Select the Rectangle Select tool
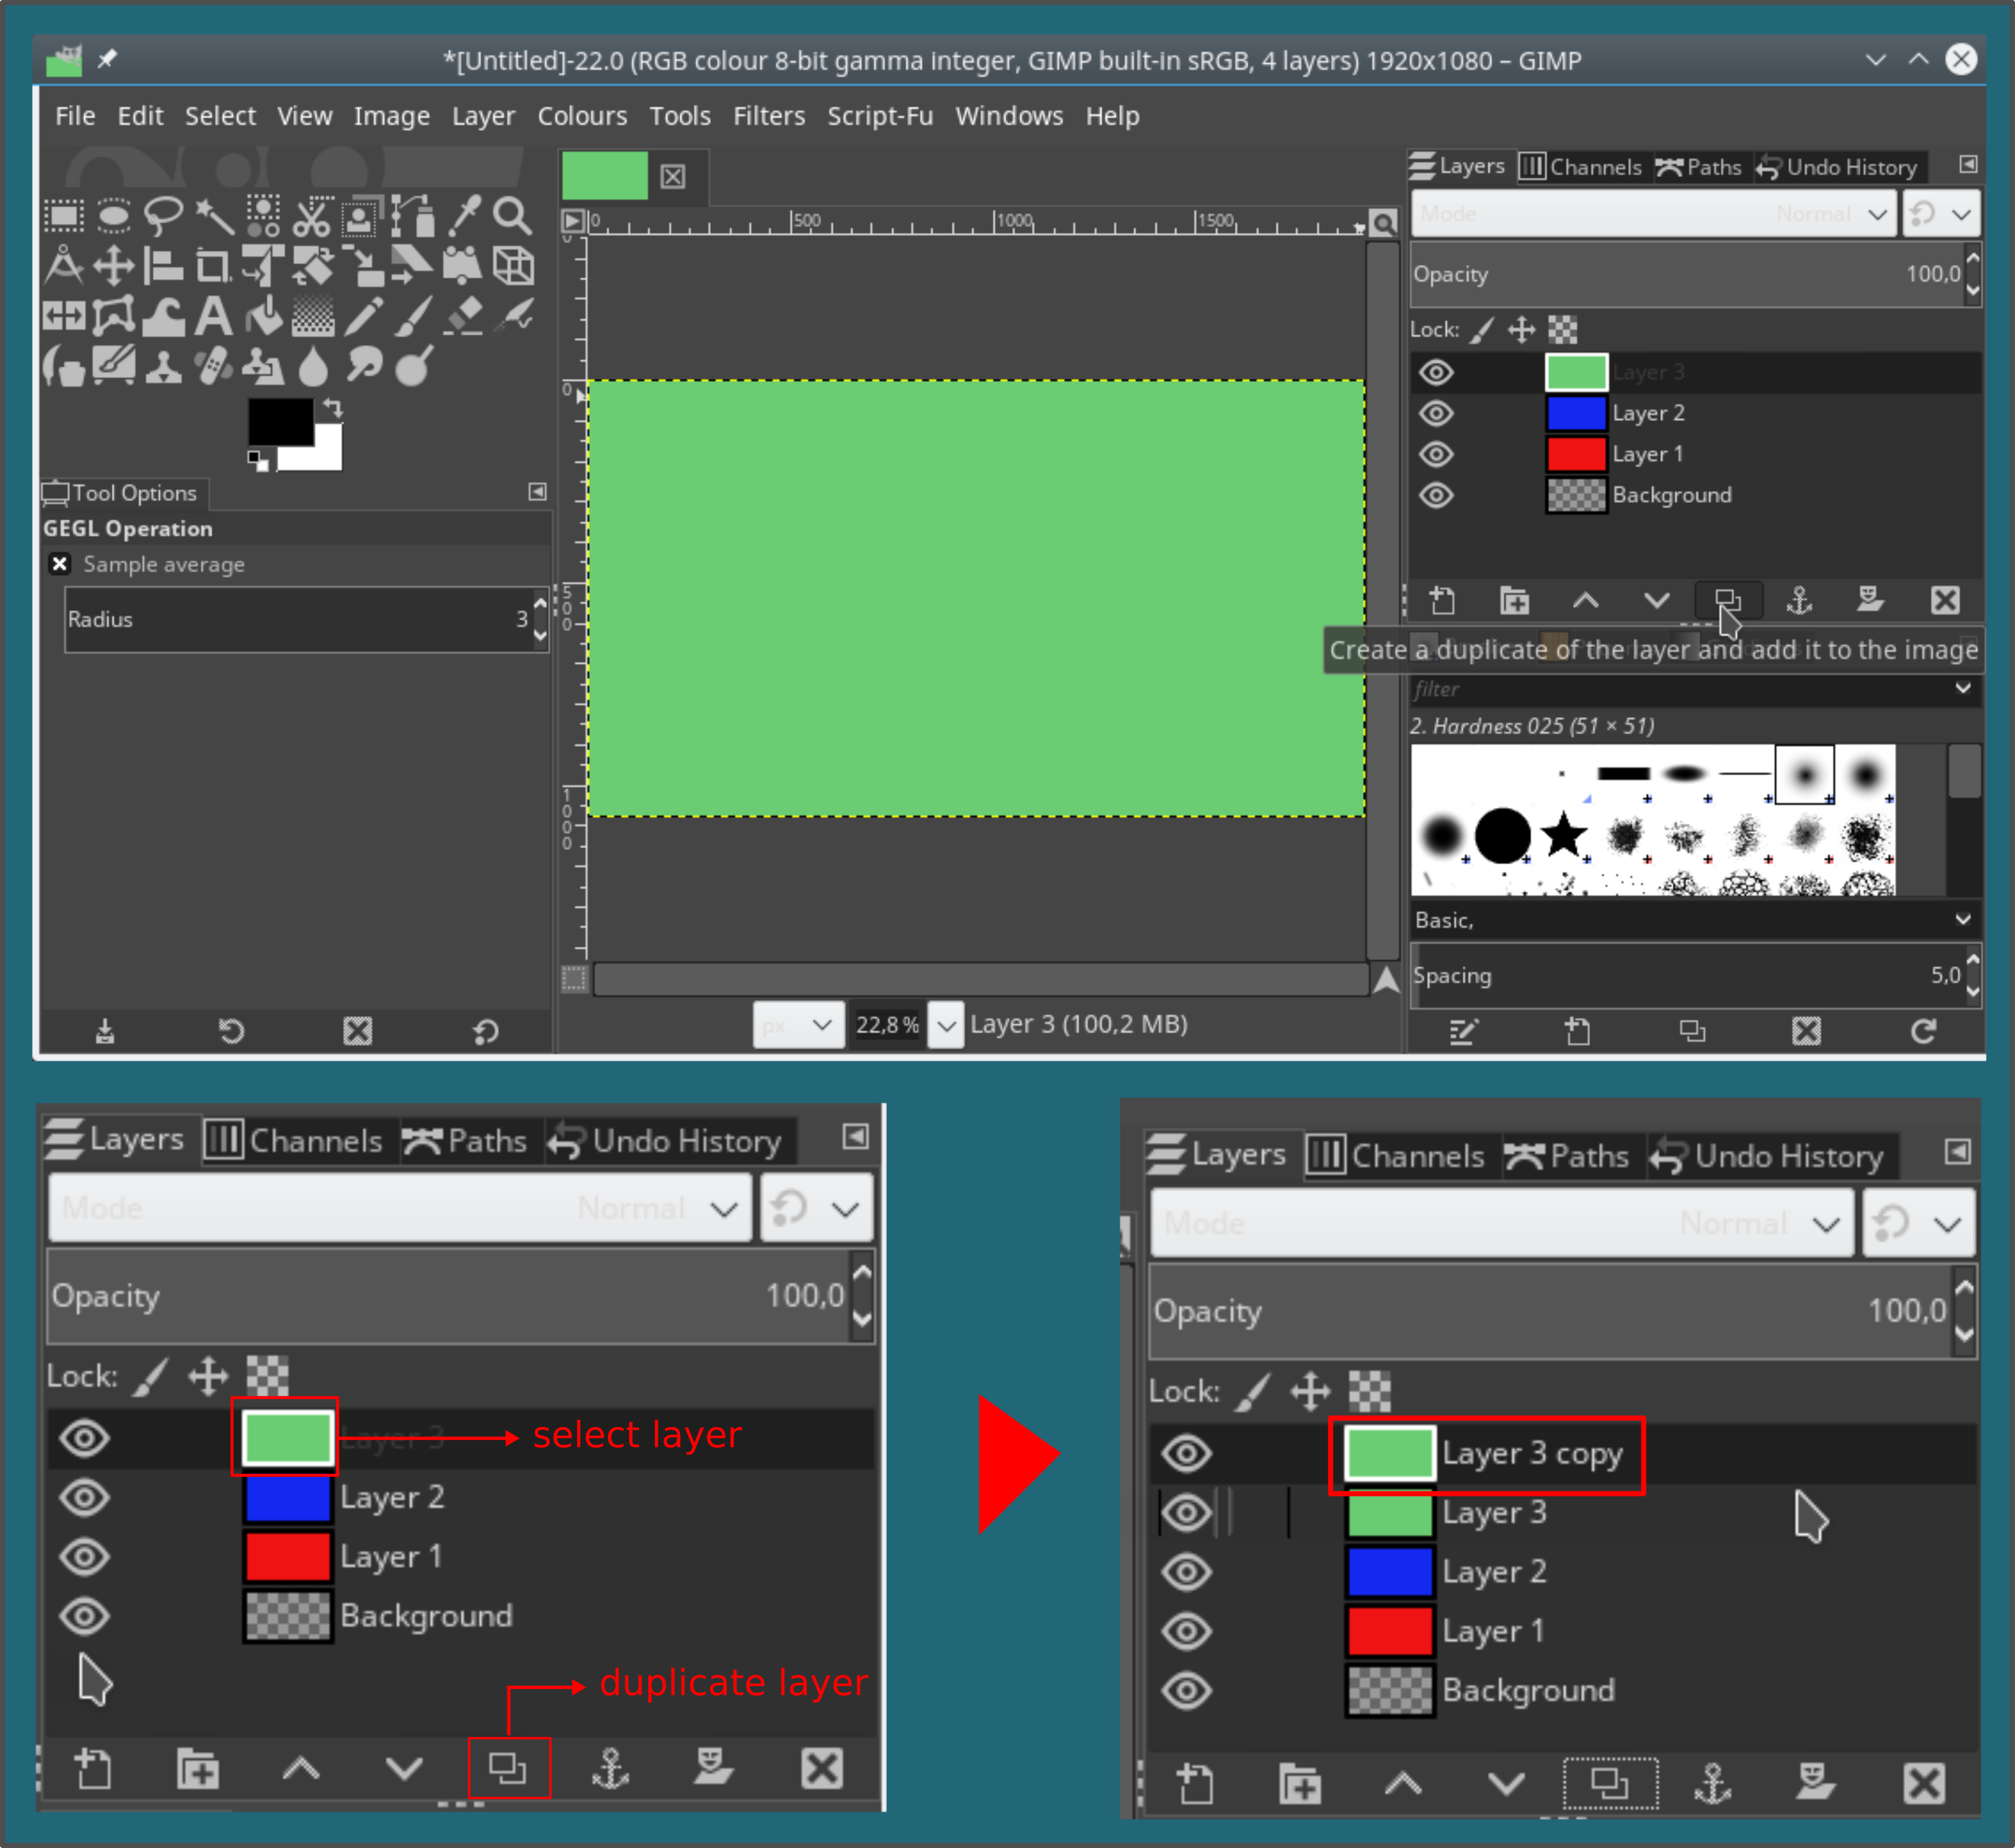This screenshot has height=1848, width=2015. tap(64, 216)
